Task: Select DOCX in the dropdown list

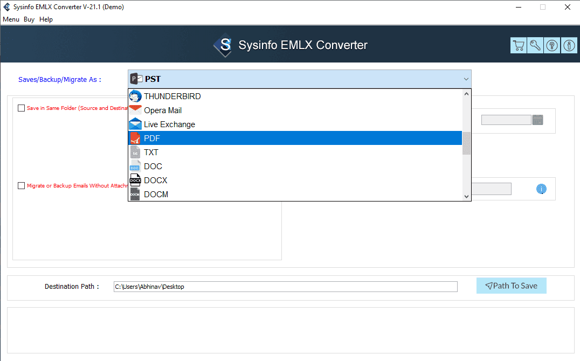Action: 295,180
